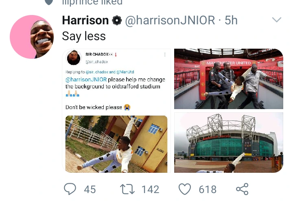Expand tweet options chevron
This screenshot has height=204, width=293.
pyautogui.click(x=277, y=19)
